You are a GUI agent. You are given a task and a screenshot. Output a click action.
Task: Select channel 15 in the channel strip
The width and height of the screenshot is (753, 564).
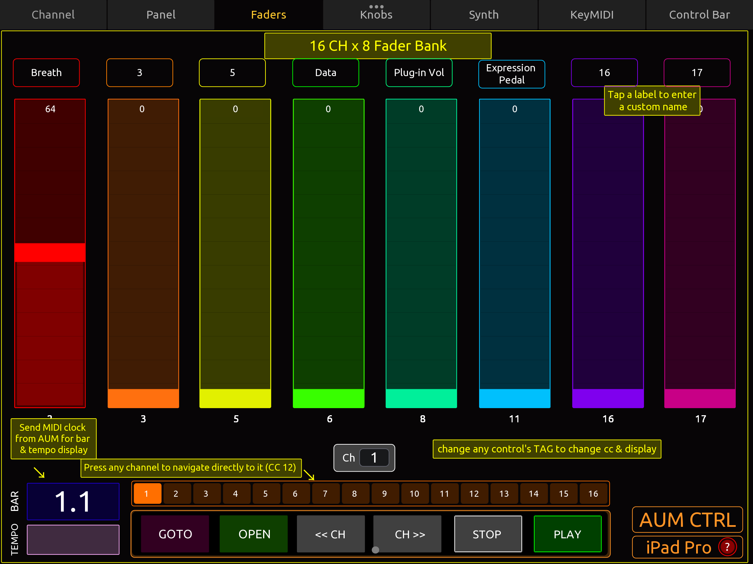click(x=564, y=493)
